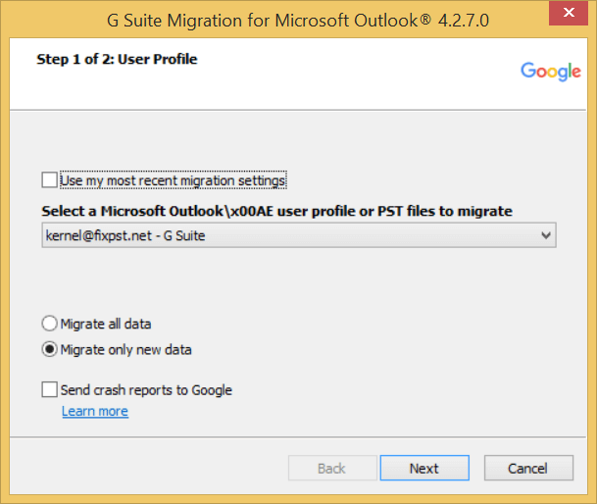Click the Select a Microsoft Outlook profile label
Viewport: 597px width, 504px height.
(276, 211)
